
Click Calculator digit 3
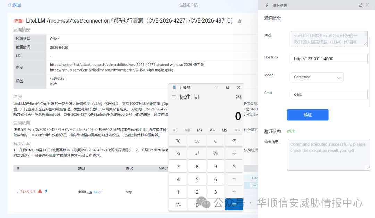click(216, 192)
